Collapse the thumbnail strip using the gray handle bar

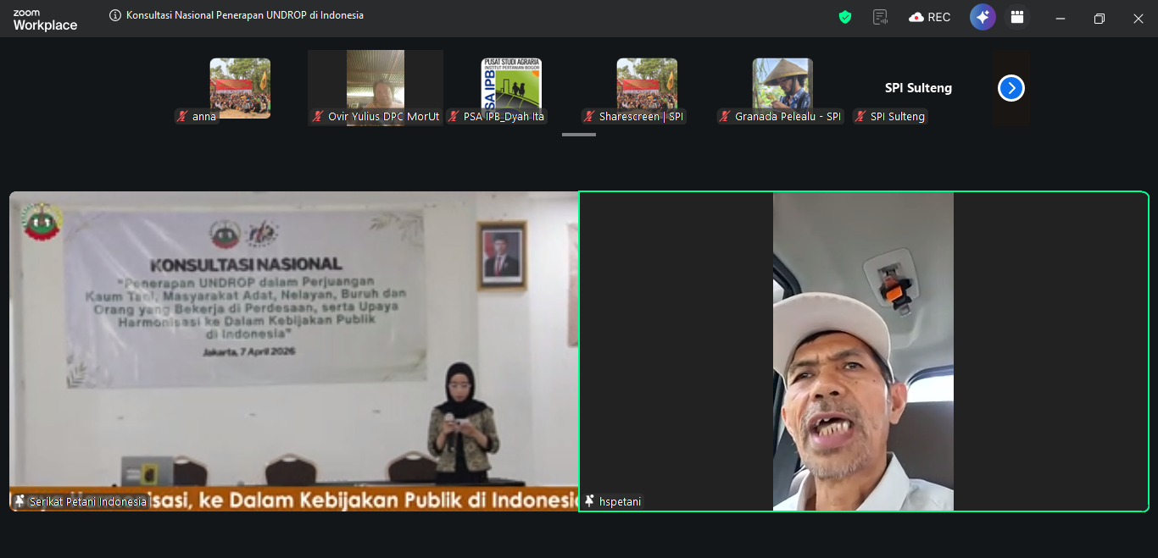tap(578, 134)
